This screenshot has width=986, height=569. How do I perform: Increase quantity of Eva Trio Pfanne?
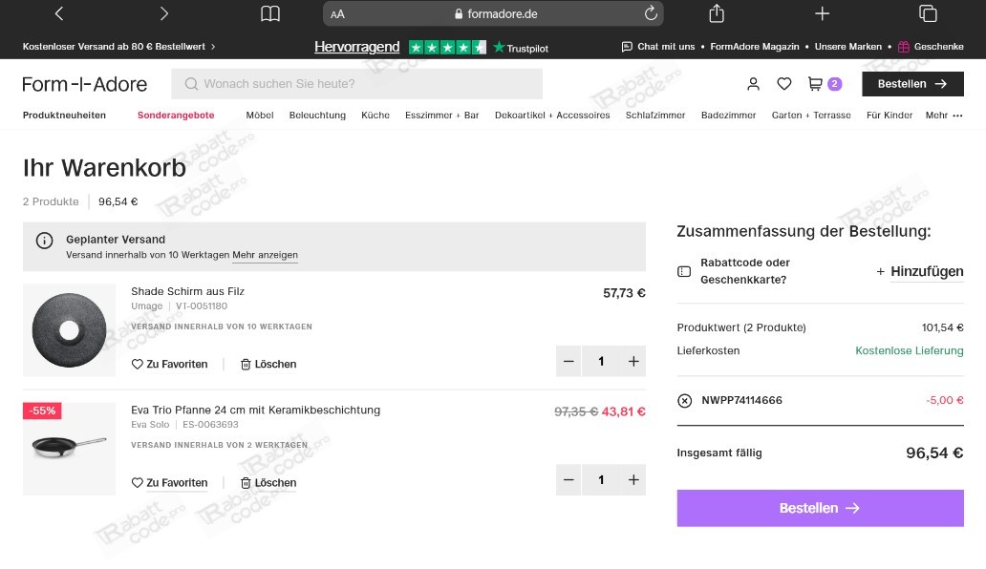click(x=633, y=480)
